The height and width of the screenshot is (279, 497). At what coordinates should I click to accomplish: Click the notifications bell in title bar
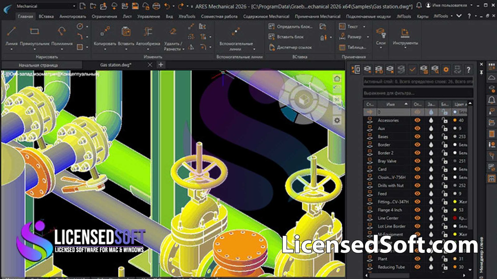(419, 5)
